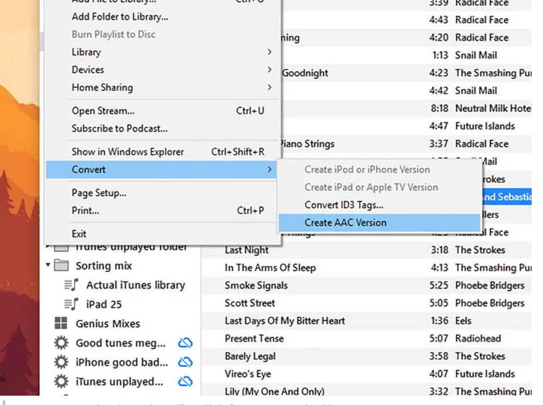The height and width of the screenshot is (405, 543).
Task: Open the Good tunes meg... smart playlist
Action: [120, 343]
